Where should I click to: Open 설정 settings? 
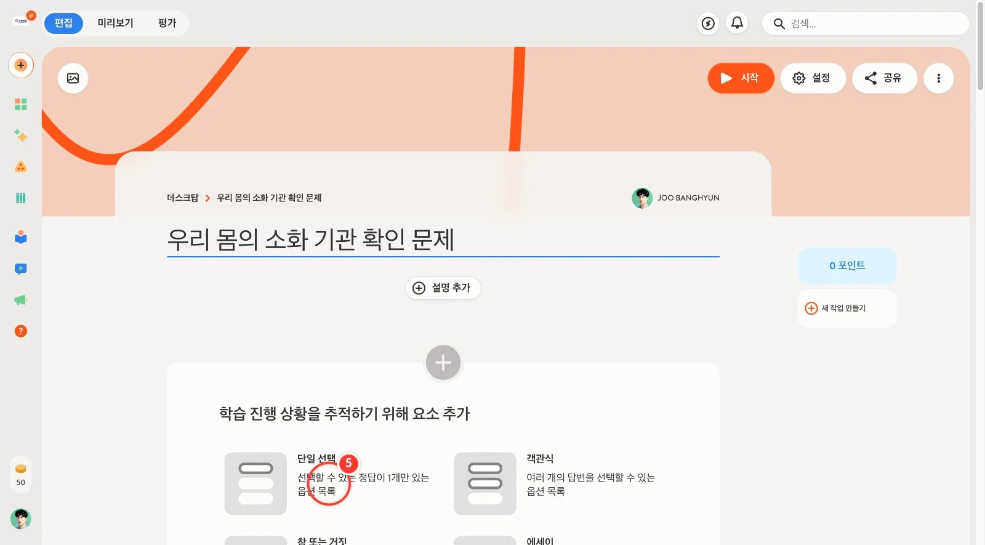pyautogui.click(x=813, y=78)
